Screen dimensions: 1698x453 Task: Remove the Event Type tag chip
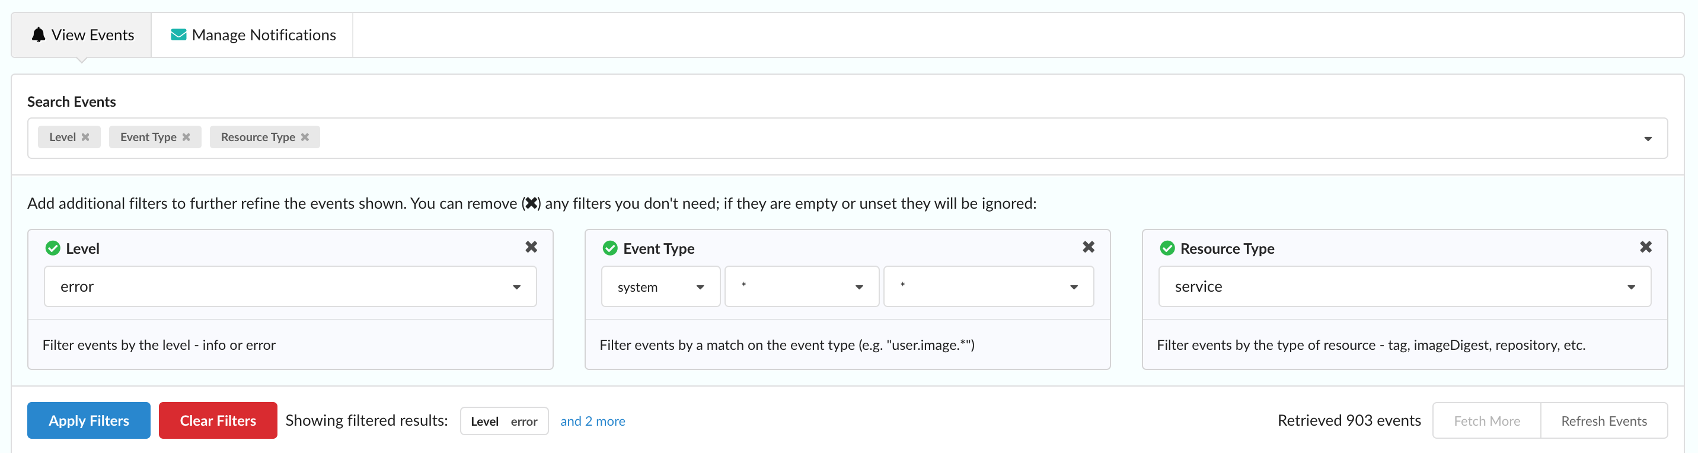(186, 137)
